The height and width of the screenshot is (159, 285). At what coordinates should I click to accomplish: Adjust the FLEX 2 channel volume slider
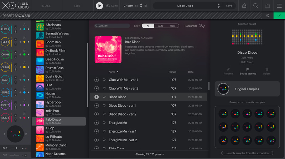click(x=12, y=29)
